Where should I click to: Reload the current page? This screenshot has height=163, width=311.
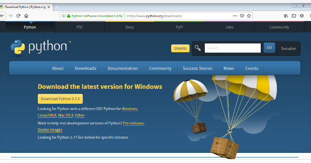tap(18, 16)
